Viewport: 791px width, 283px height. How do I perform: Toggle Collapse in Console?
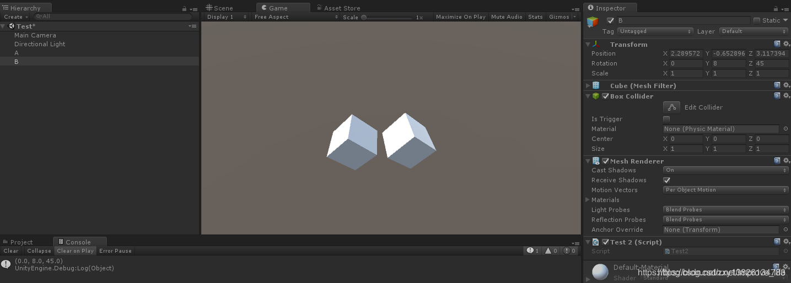[x=39, y=251]
